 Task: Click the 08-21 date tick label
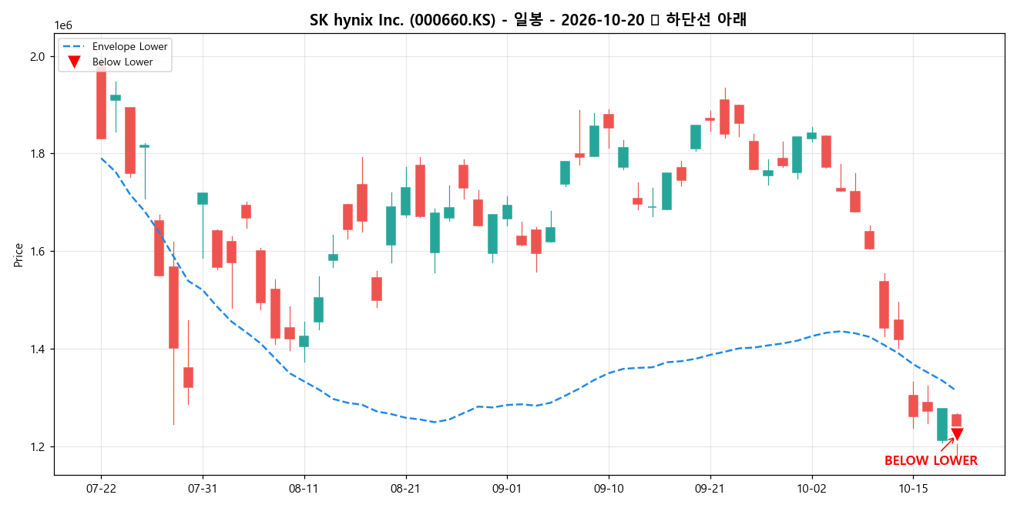[x=406, y=488]
